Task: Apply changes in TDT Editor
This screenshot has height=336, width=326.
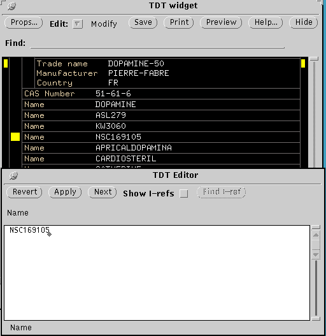Action: 65,192
